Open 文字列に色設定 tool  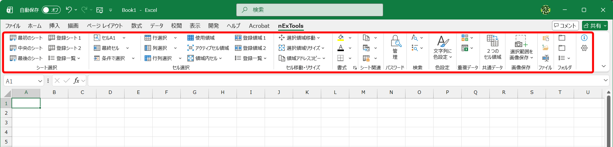443,47
